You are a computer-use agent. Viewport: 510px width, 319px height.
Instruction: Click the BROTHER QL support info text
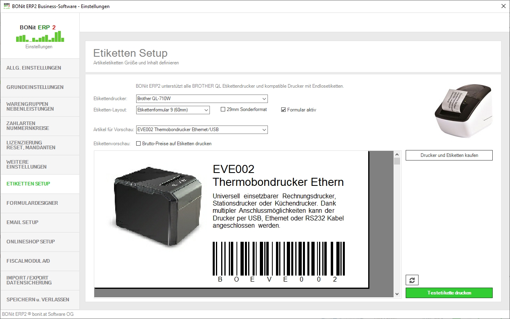(240, 86)
